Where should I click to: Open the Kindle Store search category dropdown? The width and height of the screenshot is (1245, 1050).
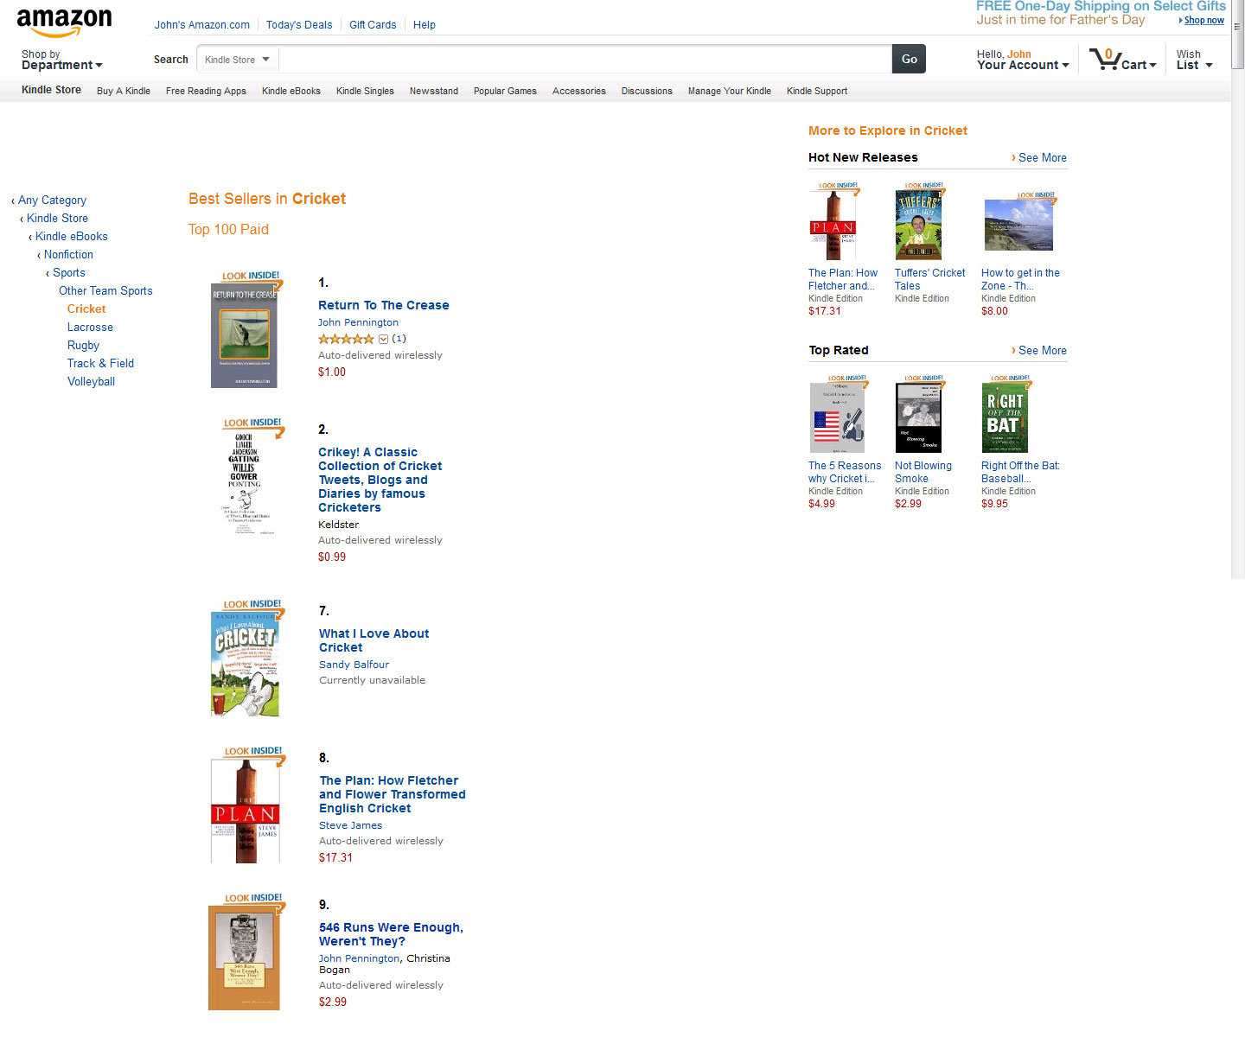[237, 60]
